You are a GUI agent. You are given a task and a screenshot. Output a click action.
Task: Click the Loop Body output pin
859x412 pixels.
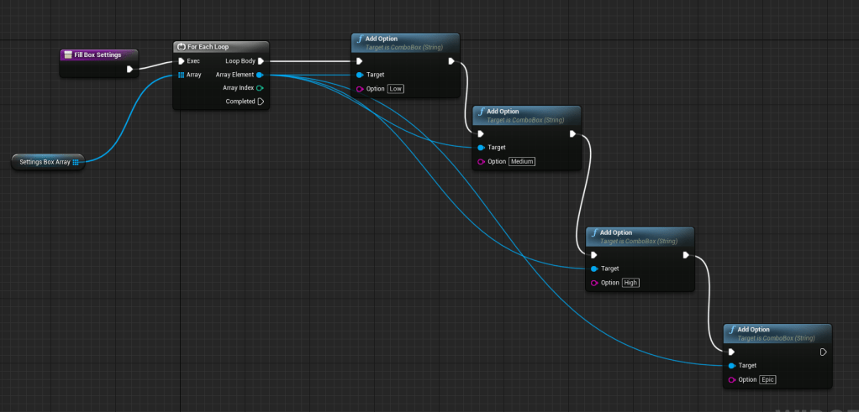point(261,61)
